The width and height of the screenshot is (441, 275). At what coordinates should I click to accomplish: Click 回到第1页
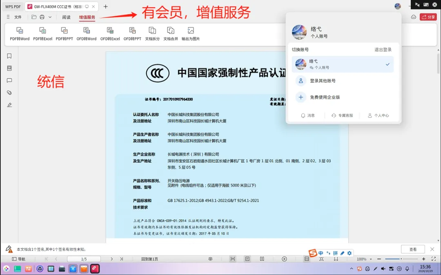click(149, 259)
